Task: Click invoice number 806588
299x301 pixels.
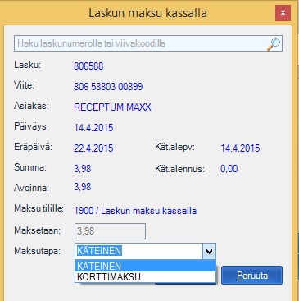Action: 88,66
